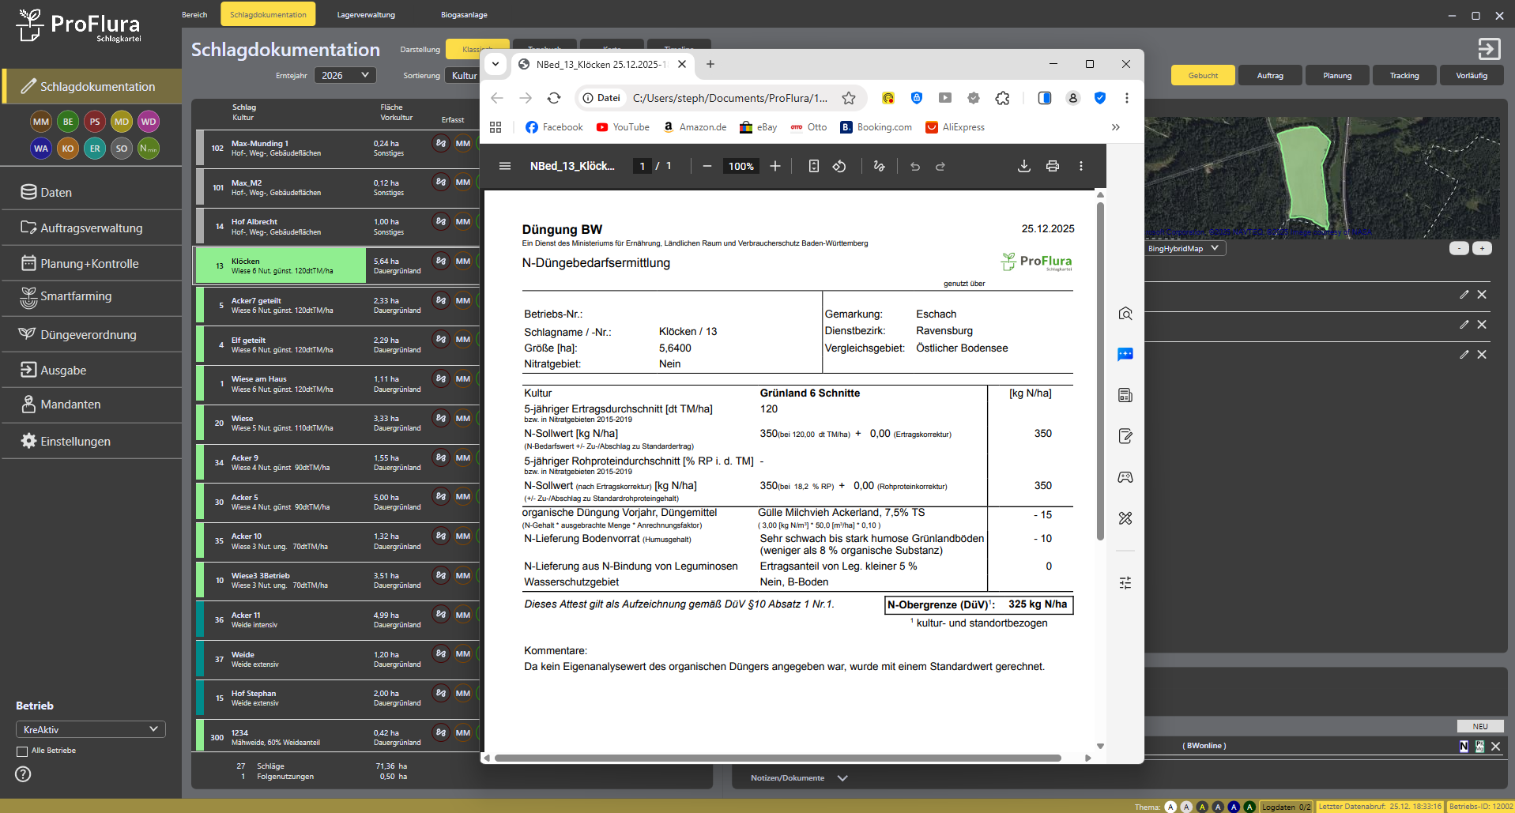Open the Facebook bookmark link

(554, 127)
